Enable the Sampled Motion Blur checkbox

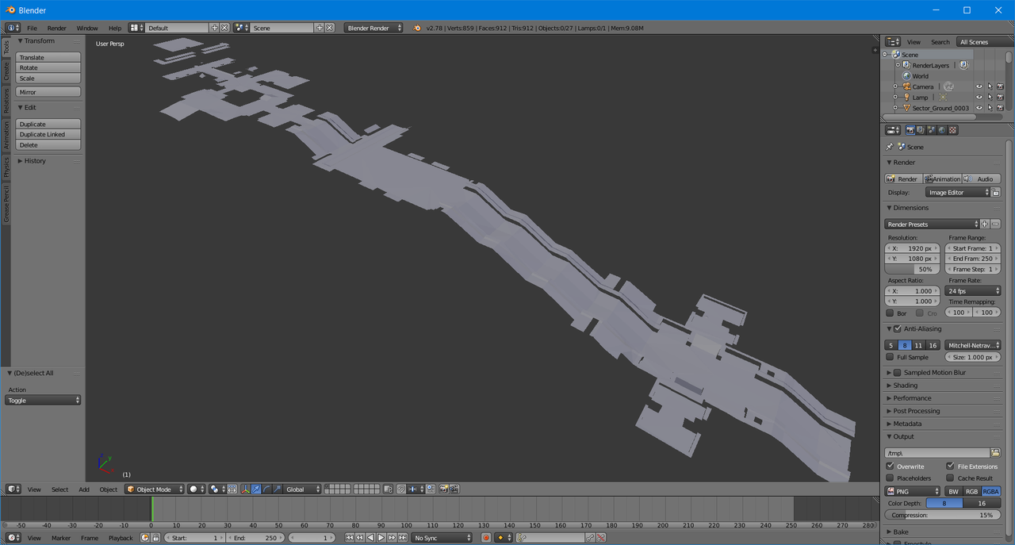pos(898,373)
